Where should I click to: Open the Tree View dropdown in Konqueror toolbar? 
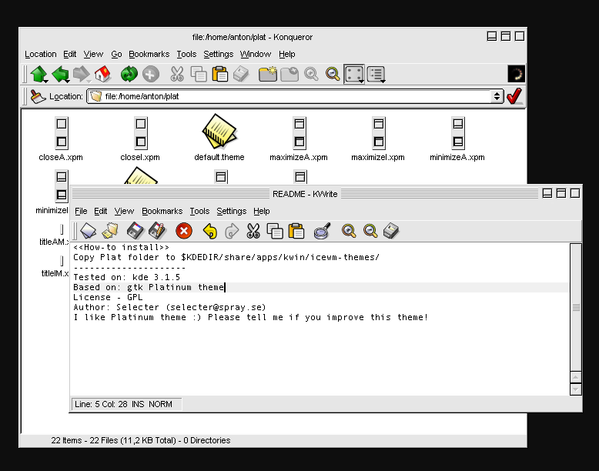(x=376, y=74)
